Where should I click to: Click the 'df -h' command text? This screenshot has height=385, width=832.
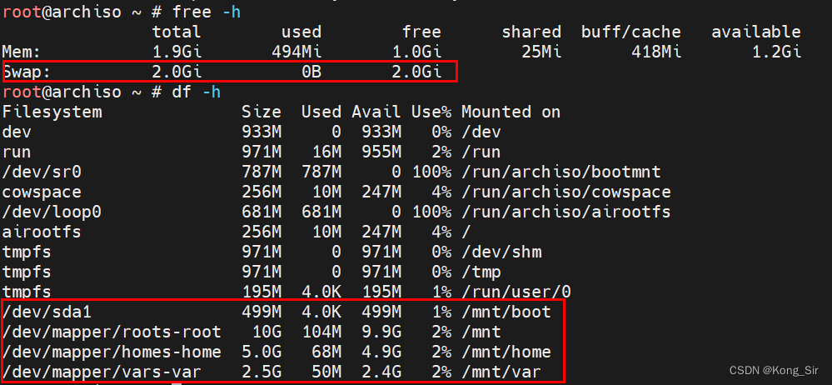(x=197, y=92)
